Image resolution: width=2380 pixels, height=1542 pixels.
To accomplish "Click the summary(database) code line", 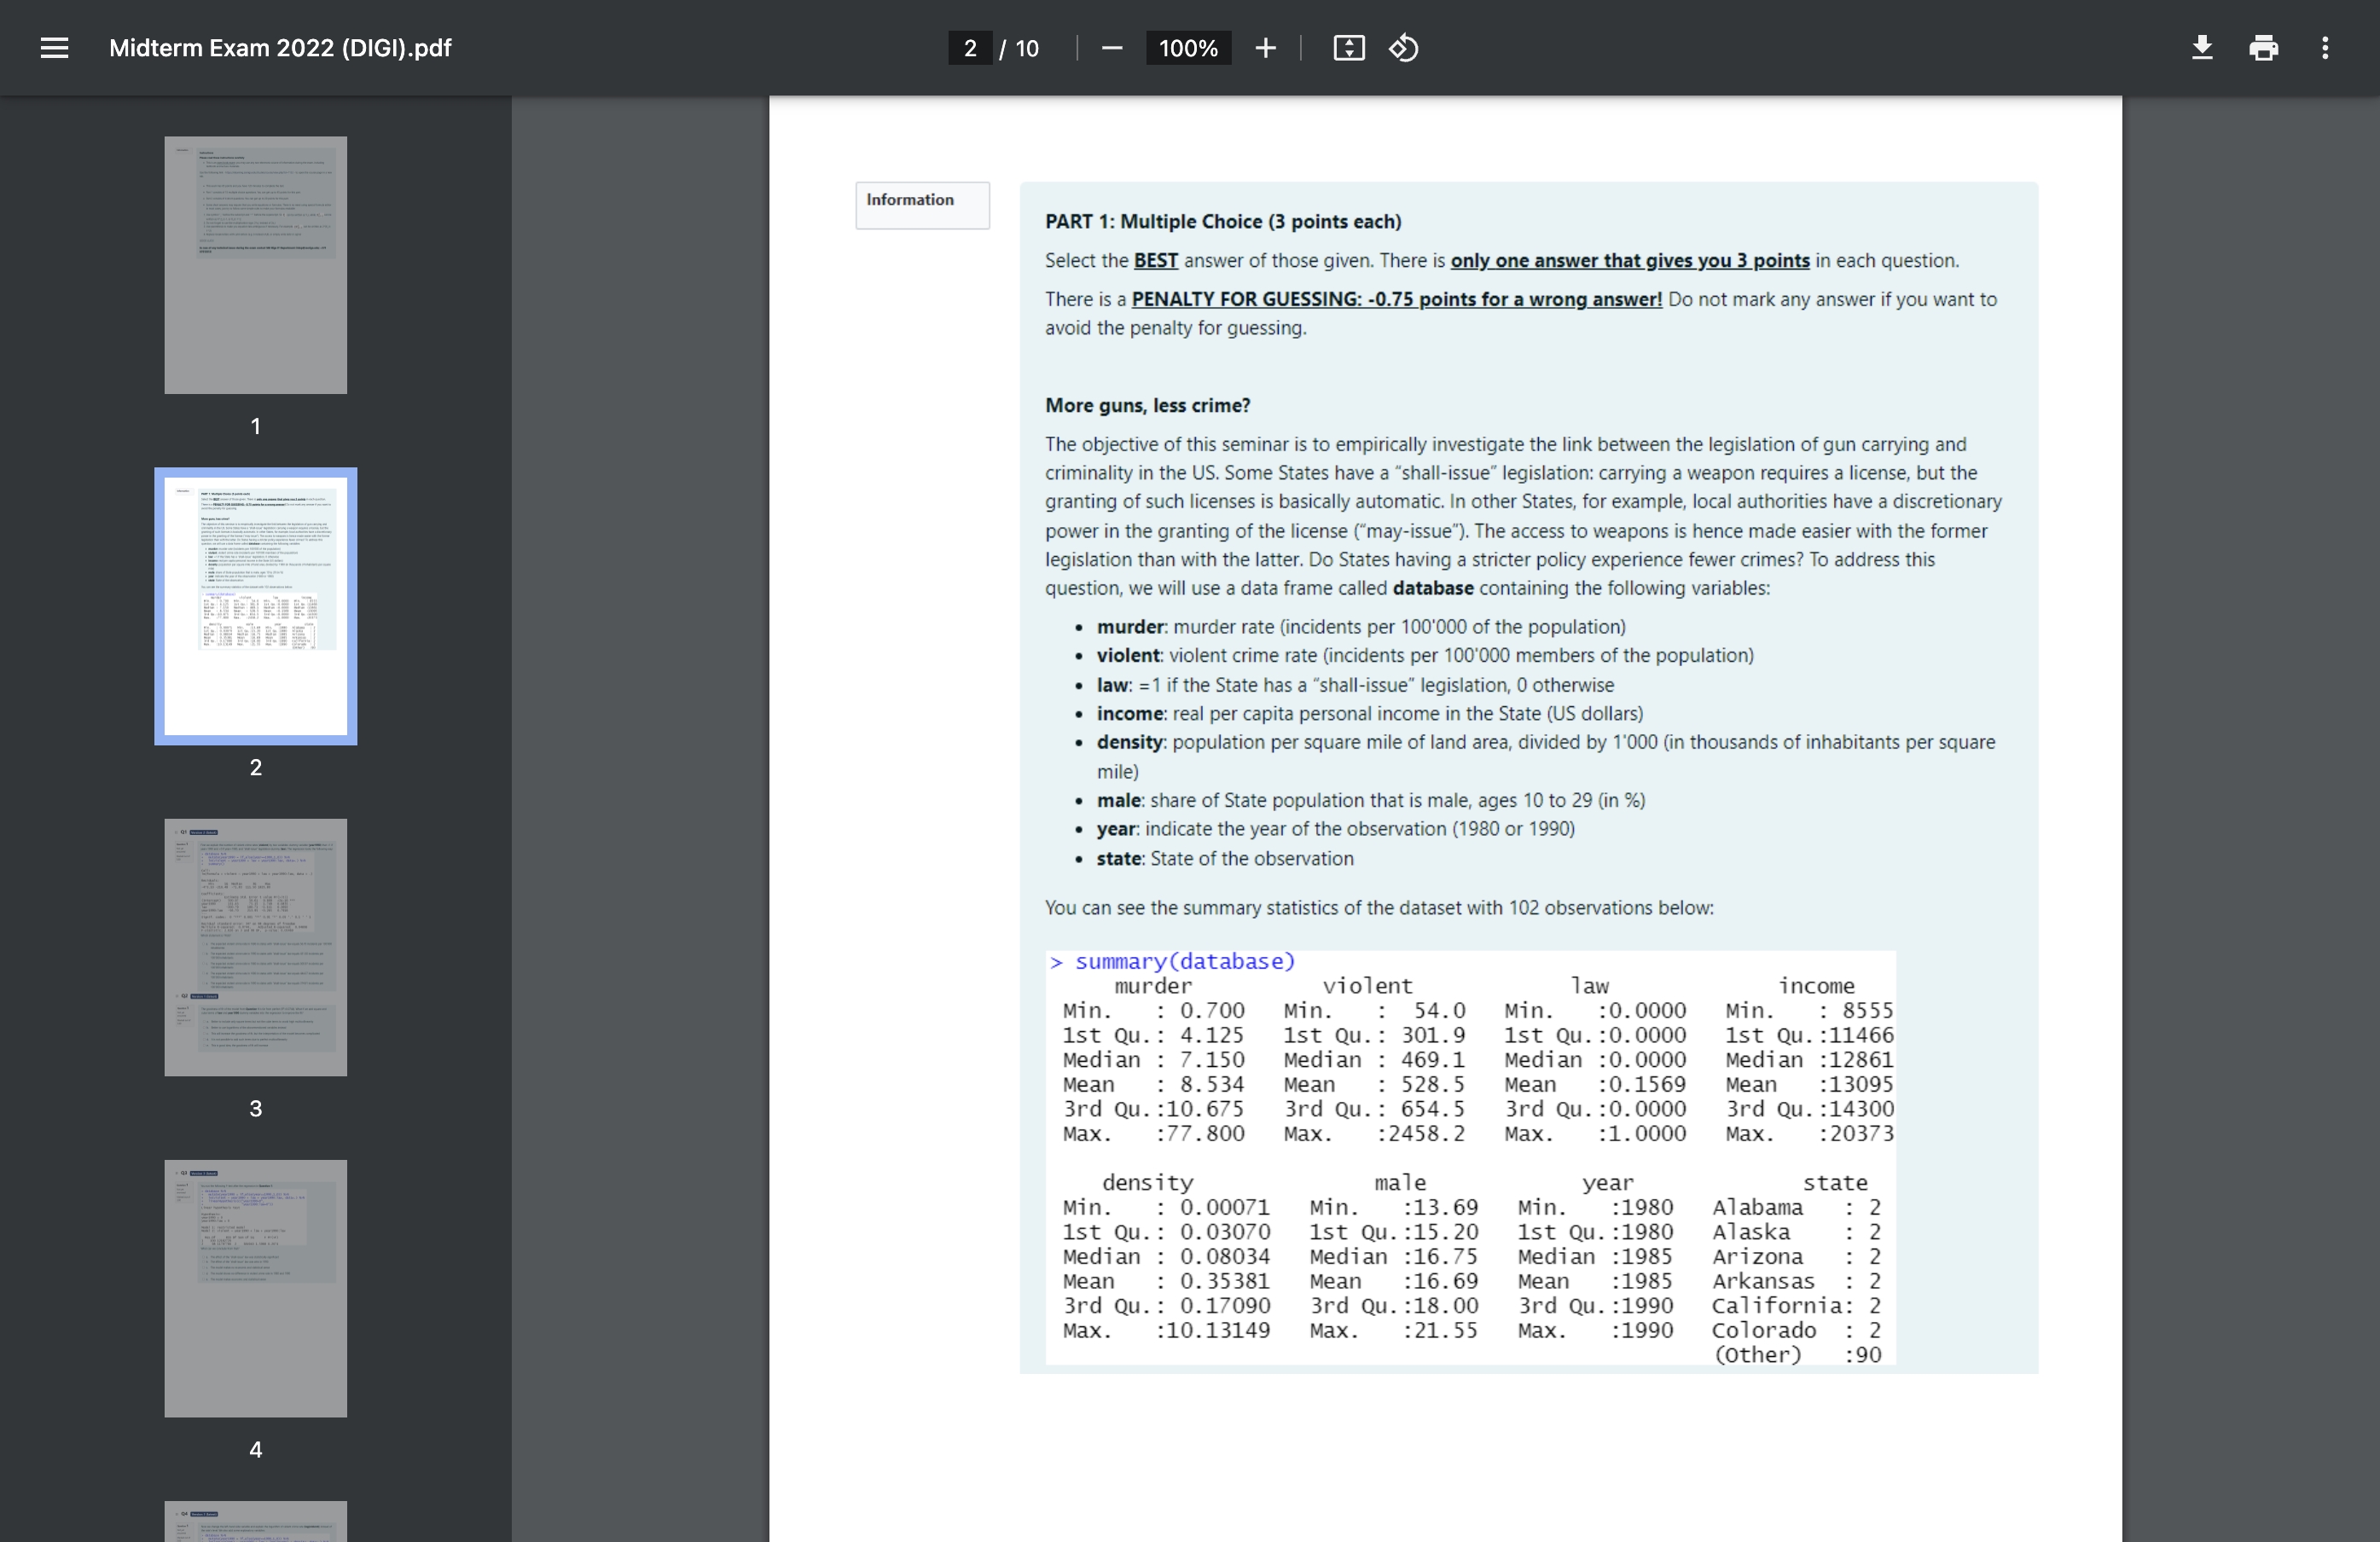I will click(x=1172, y=962).
